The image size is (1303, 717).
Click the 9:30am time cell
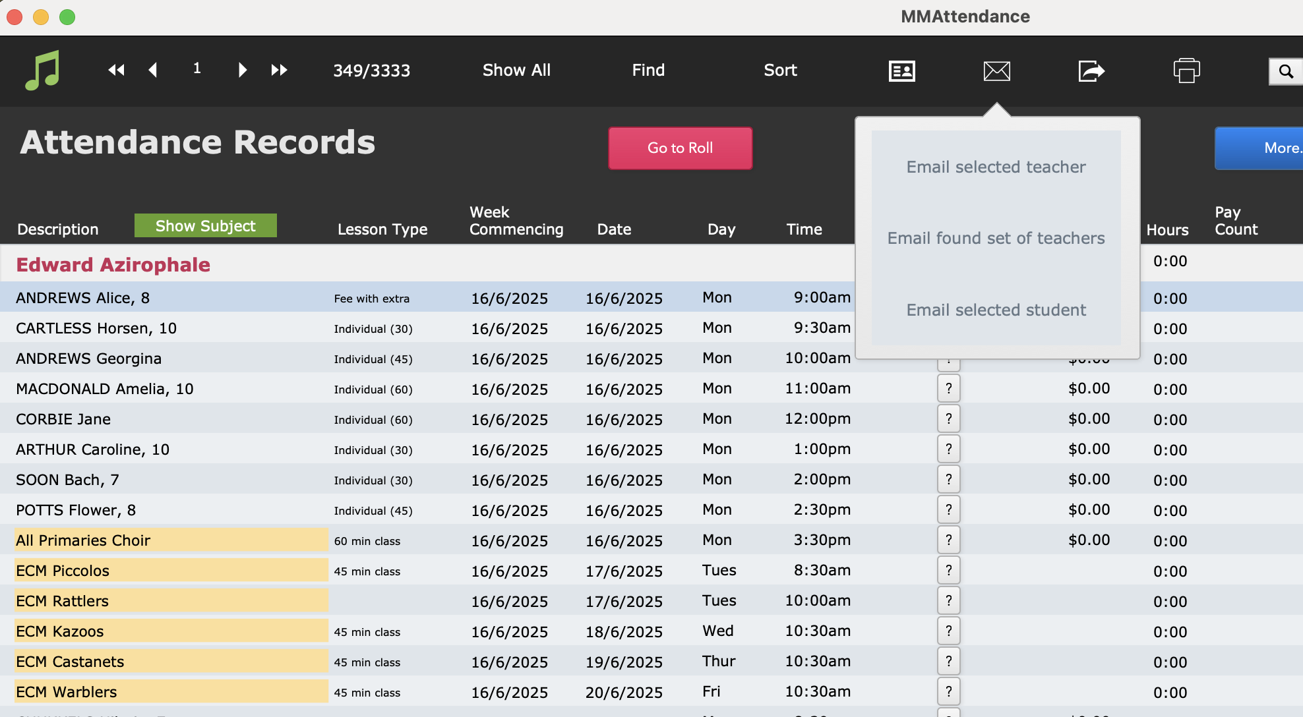coord(822,328)
